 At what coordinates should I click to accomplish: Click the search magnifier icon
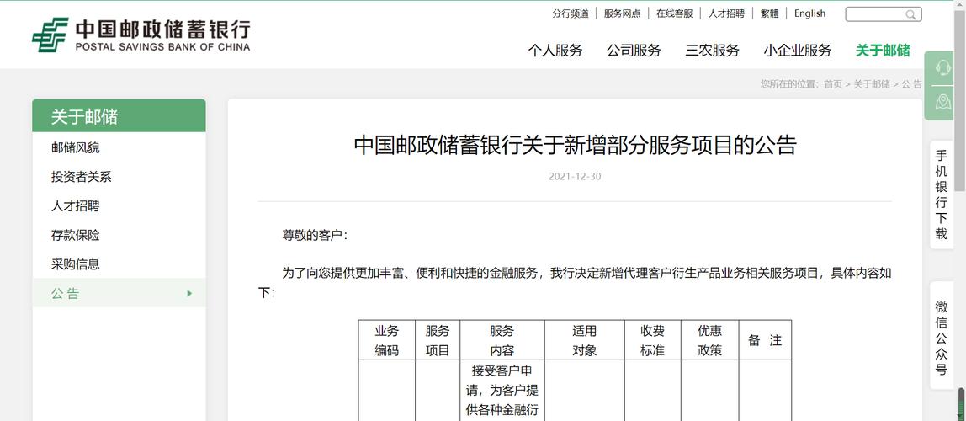(910, 14)
